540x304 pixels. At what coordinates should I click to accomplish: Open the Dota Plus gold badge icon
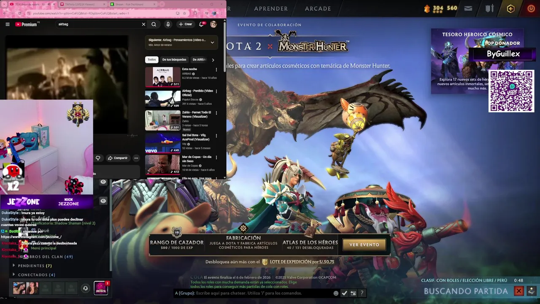510,8
